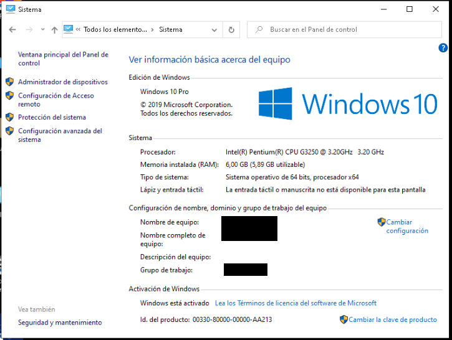
Task: Click shield icon beside Cambiar la clave de producto
Action: tap(344, 319)
